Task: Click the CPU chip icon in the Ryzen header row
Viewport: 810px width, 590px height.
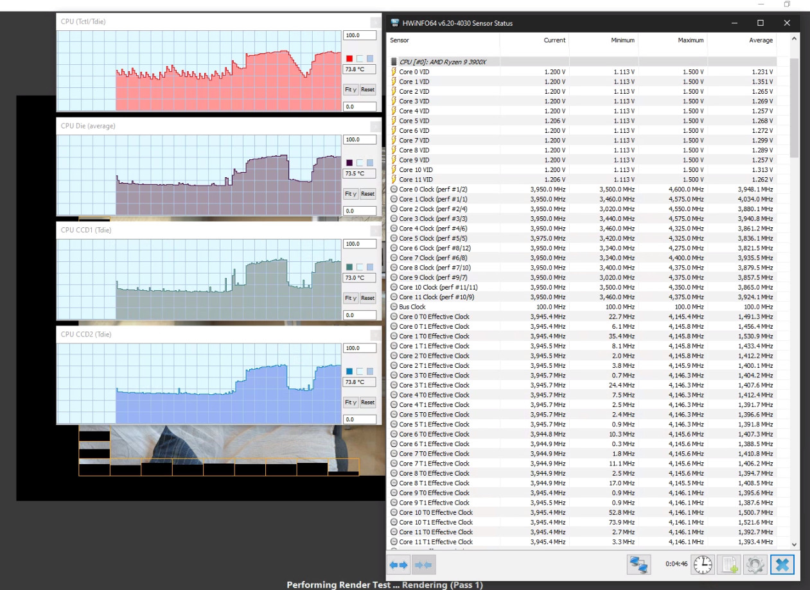Action: pos(394,62)
